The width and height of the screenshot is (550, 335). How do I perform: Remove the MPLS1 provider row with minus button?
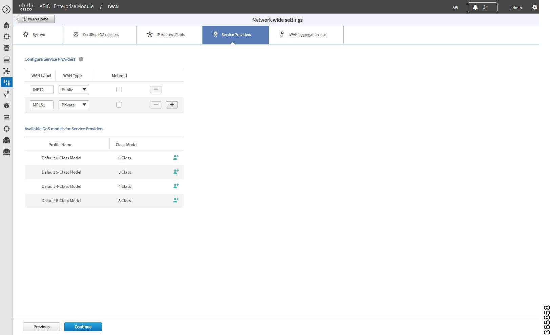156,105
